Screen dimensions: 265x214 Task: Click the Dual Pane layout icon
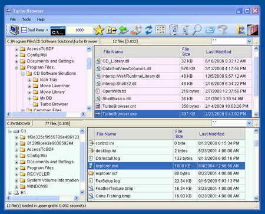pos(24,30)
